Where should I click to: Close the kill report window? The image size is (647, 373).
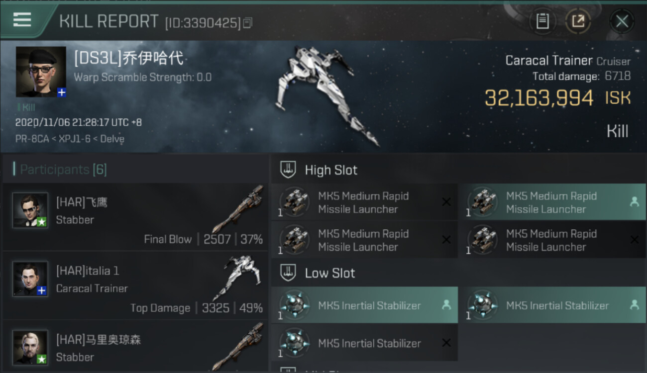[622, 21]
